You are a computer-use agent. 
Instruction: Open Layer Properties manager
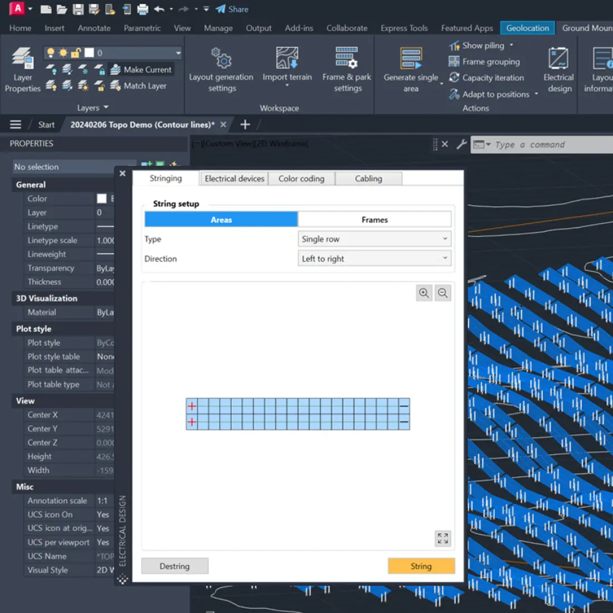(22, 67)
